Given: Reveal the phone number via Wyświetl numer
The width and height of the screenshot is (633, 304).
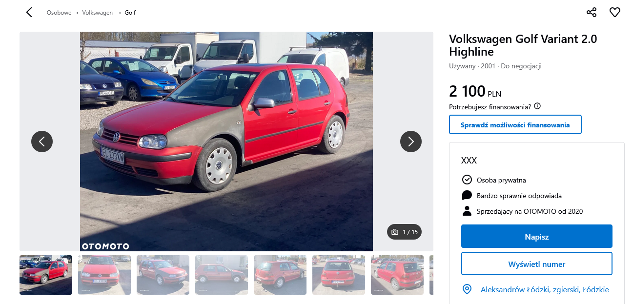Looking at the screenshot, I should 537,264.
